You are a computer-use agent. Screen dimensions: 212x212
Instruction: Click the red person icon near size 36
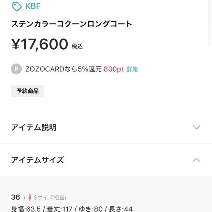[x=30, y=198]
